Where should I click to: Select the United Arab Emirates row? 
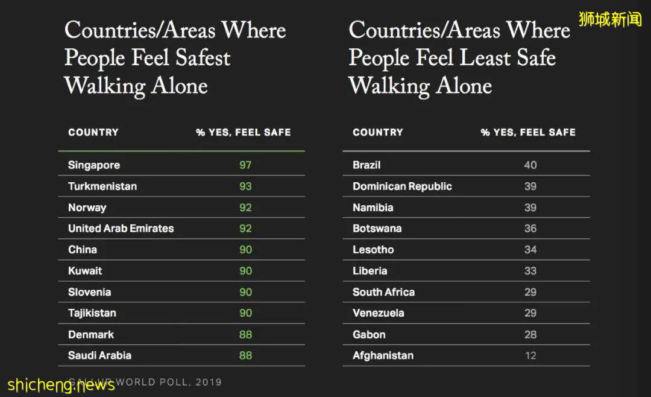[121, 229]
